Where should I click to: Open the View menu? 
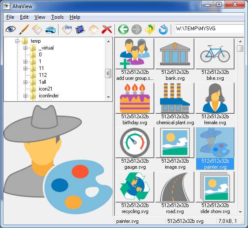coord(40,17)
